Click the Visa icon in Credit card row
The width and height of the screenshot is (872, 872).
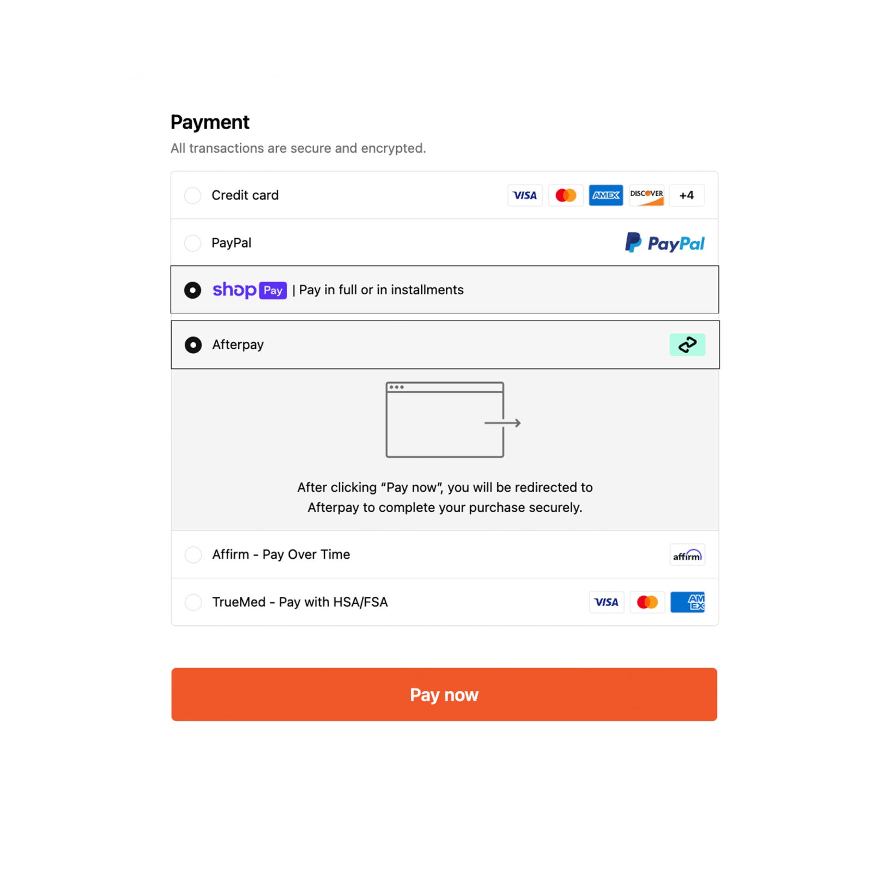(x=525, y=195)
